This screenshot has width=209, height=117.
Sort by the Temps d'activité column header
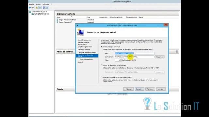(132, 17)
